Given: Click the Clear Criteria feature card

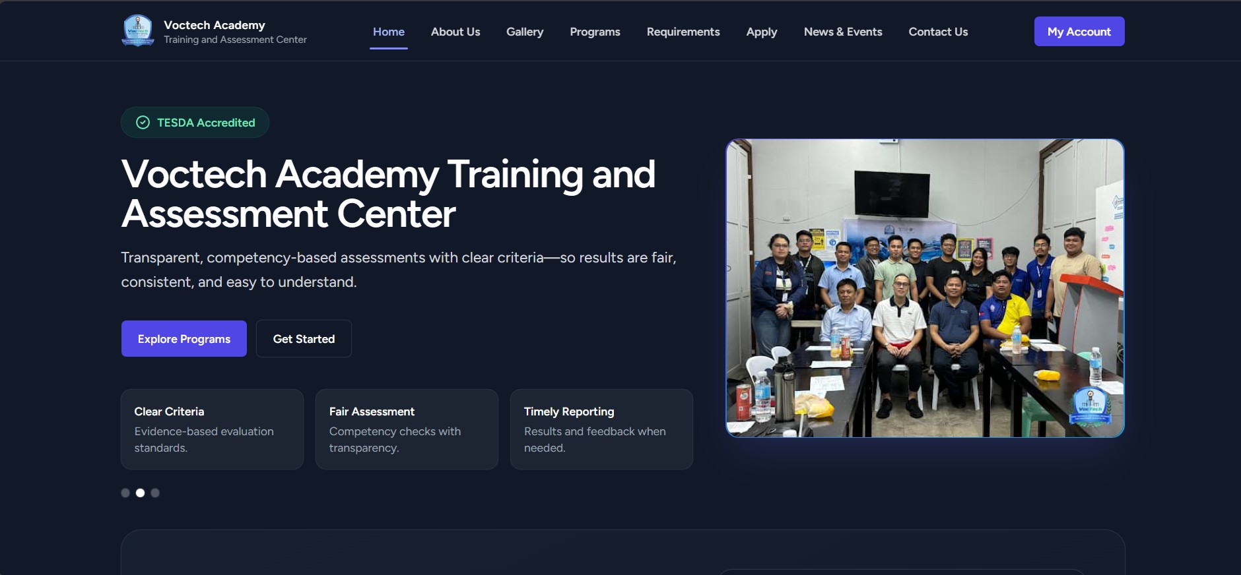Looking at the screenshot, I should [212, 429].
